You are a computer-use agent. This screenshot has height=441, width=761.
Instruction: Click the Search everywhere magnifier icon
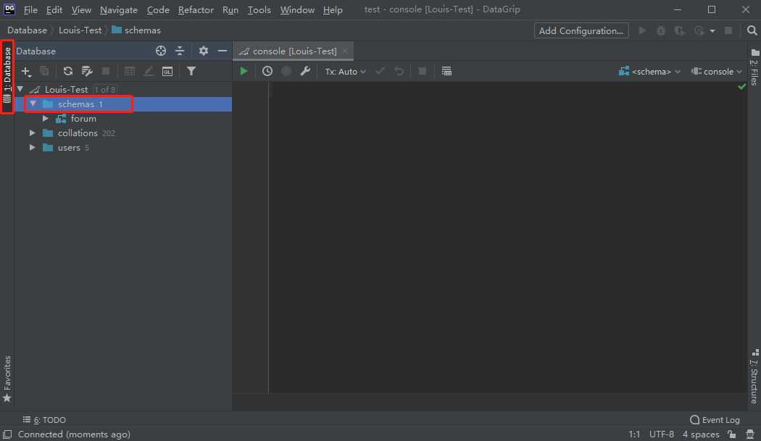(752, 30)
